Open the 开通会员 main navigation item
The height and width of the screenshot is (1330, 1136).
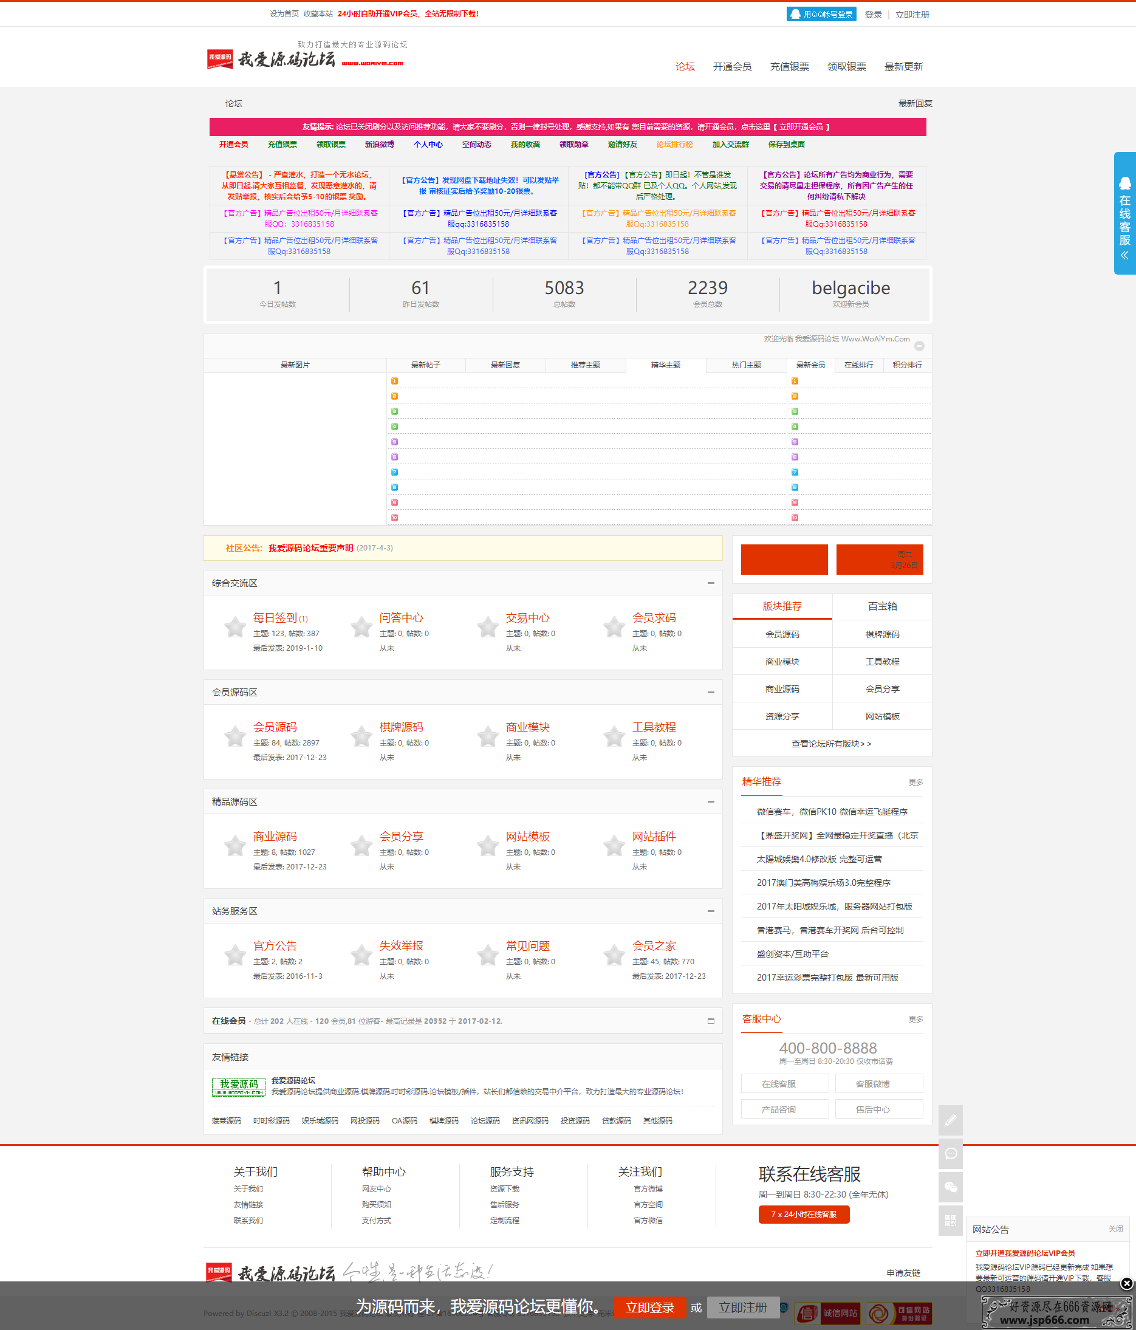coord(731,67)
